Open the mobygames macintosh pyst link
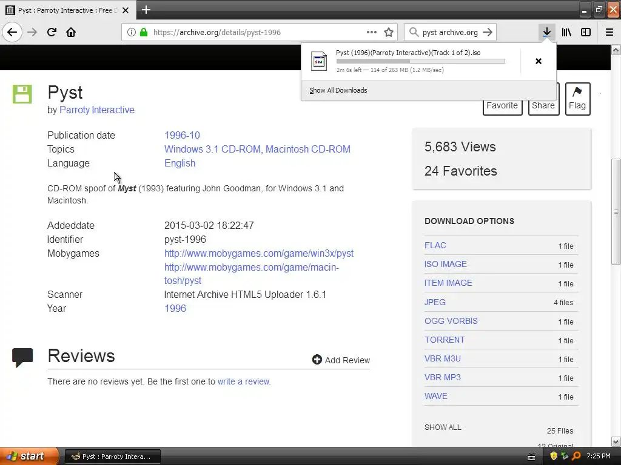The width and height of the screenshot is (621, 465). pyautogui.click(x=252, y=274)
